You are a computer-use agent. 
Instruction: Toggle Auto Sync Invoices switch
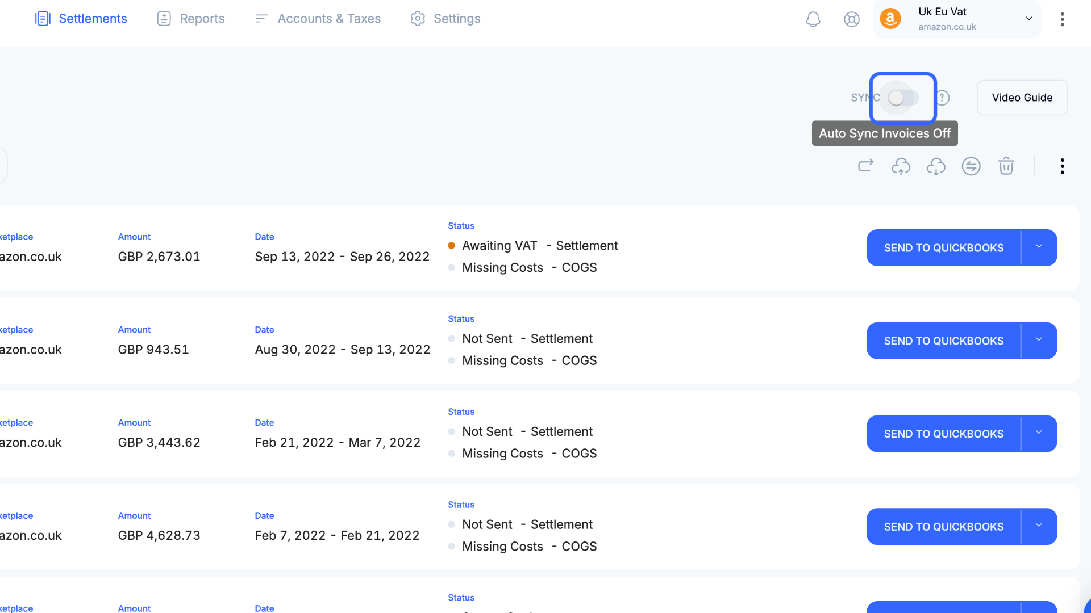point(902,98)
